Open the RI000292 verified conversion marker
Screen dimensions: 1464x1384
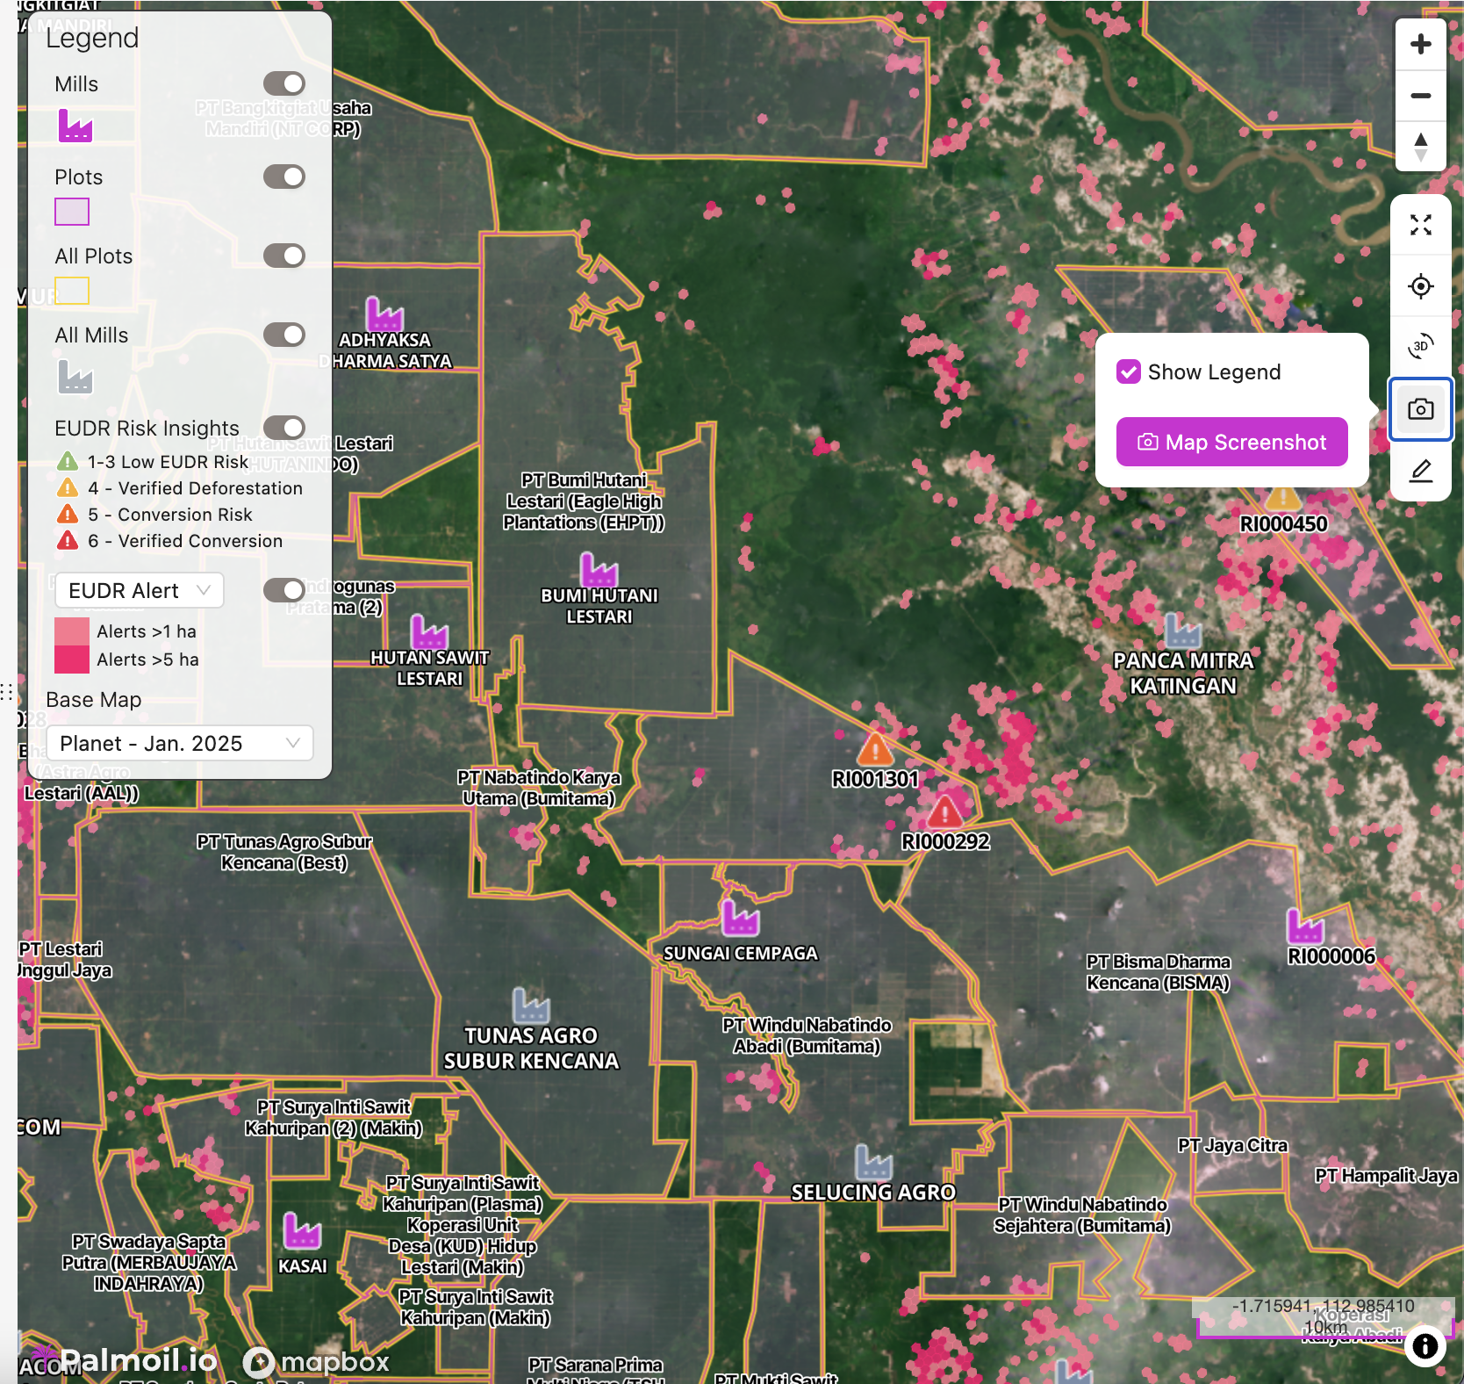click(944, 811)
